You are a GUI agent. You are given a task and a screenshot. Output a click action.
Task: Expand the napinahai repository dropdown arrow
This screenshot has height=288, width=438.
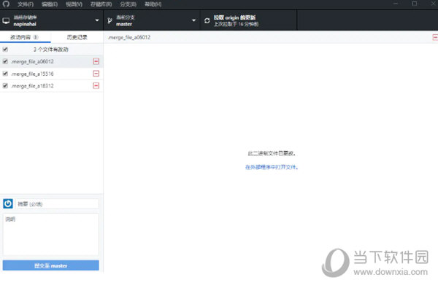[x=97, y=20]
